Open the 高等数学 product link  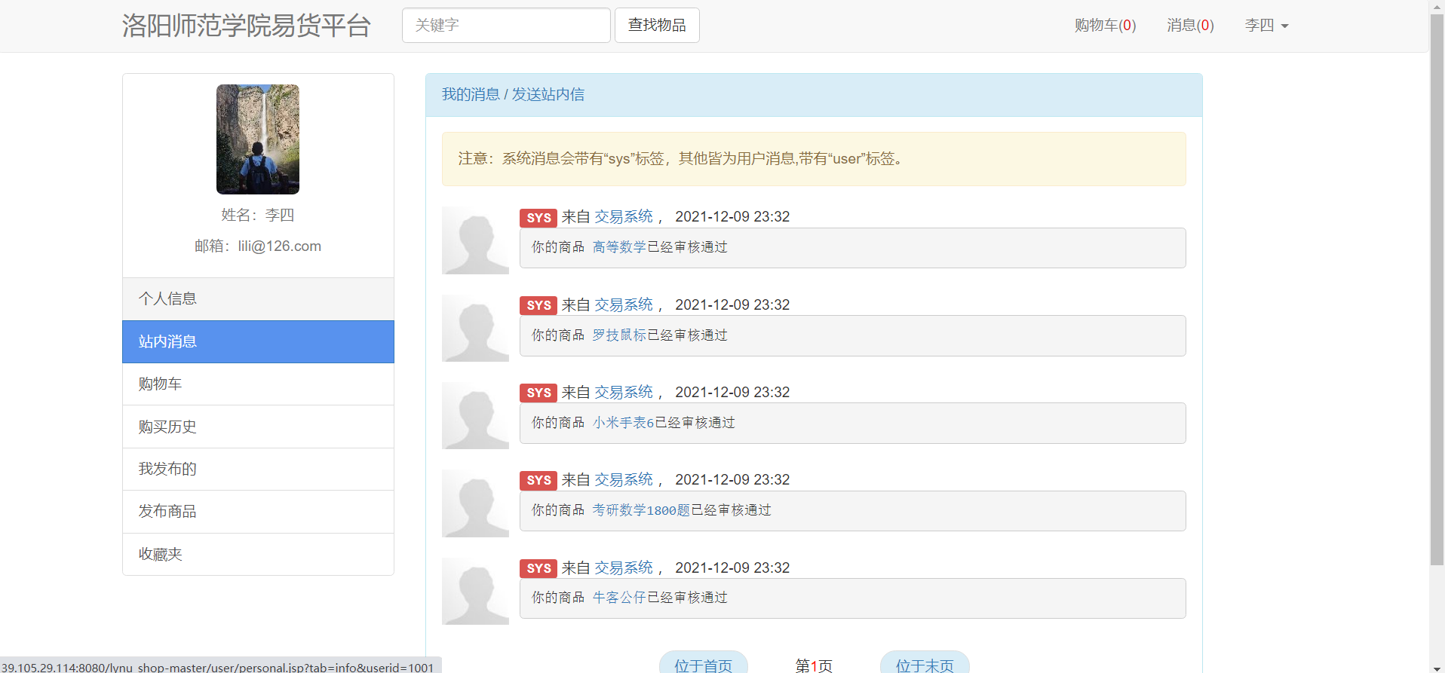[x=619, y=247]
